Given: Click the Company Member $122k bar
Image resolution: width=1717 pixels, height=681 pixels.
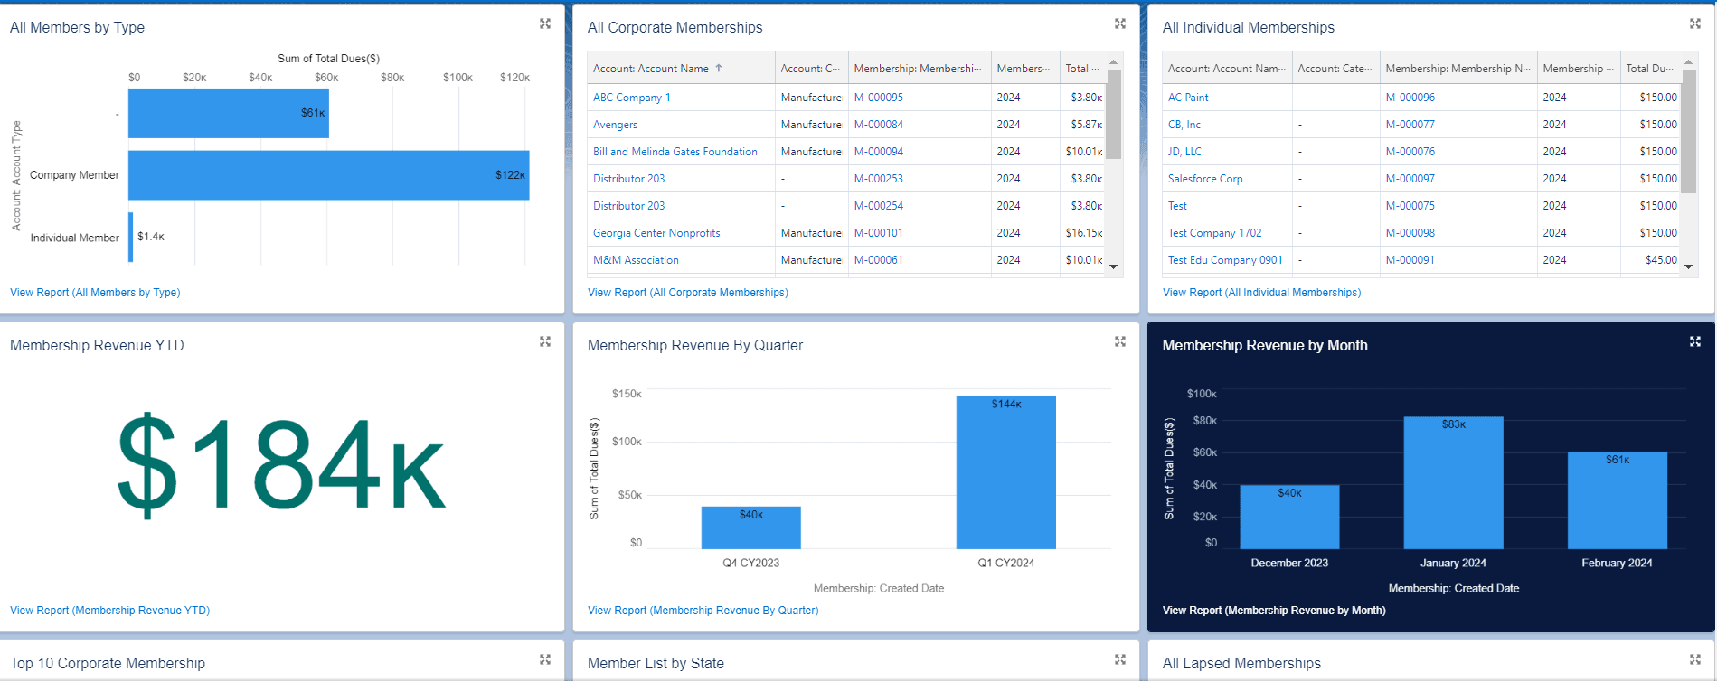Looking at the screenshot, I should 328,175.
